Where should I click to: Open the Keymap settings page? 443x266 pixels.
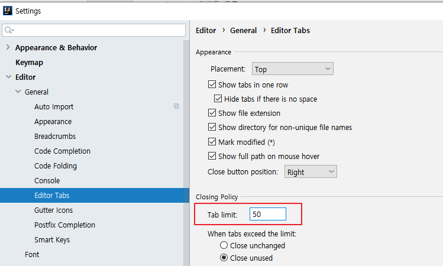pos(29,63)
